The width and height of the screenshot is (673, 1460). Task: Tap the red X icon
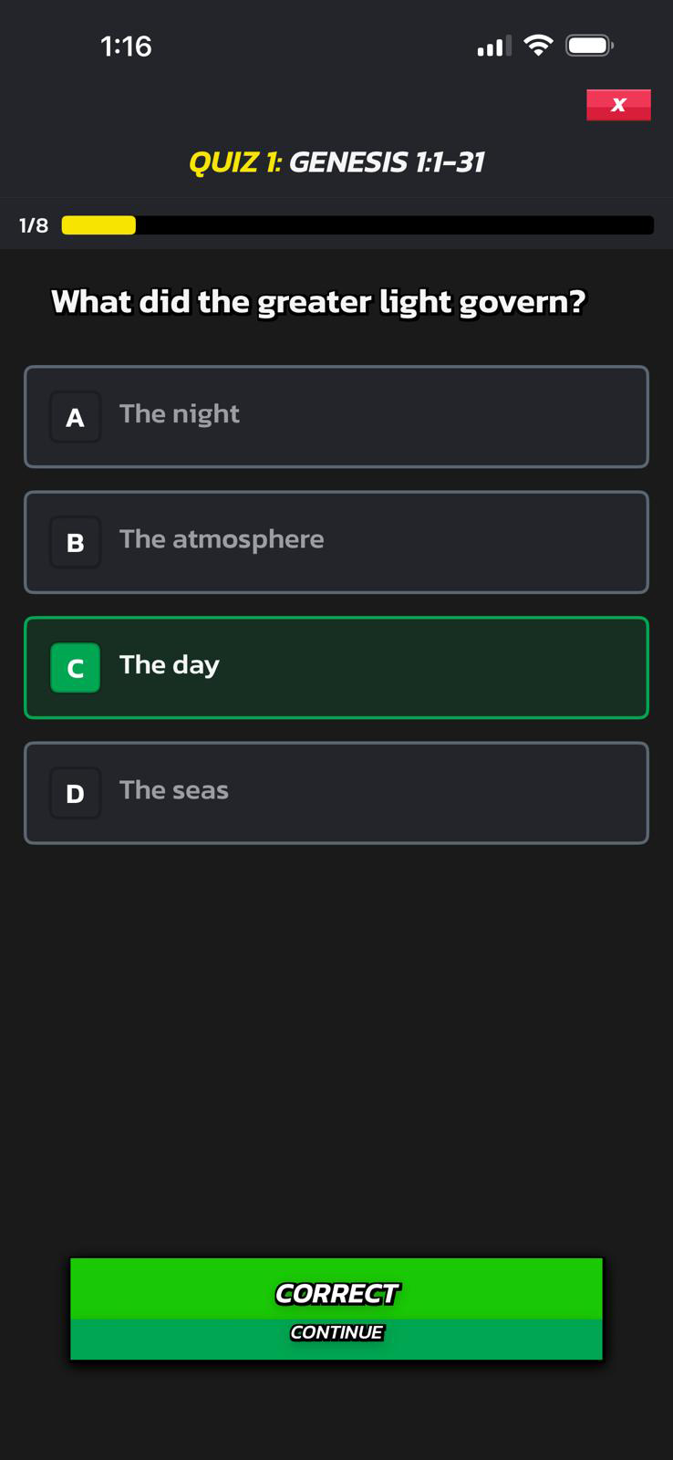(x=618, y=105)
